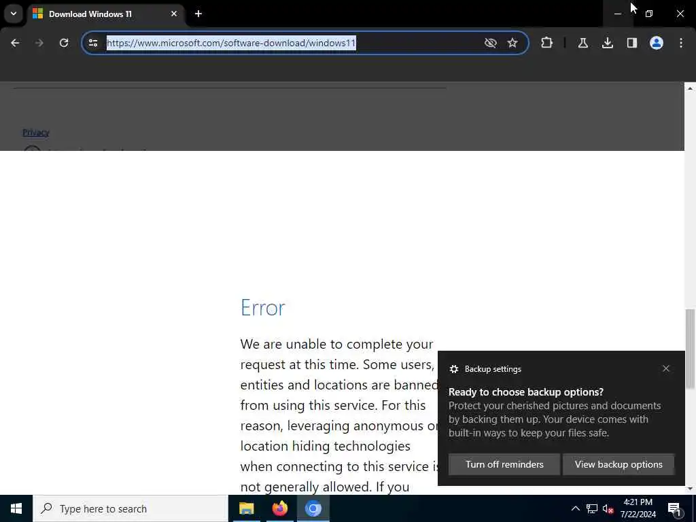Viewport: 696px width, 522px height.
Task: Open File Explorer from the taskbar
Action: [x=246, y=508]
